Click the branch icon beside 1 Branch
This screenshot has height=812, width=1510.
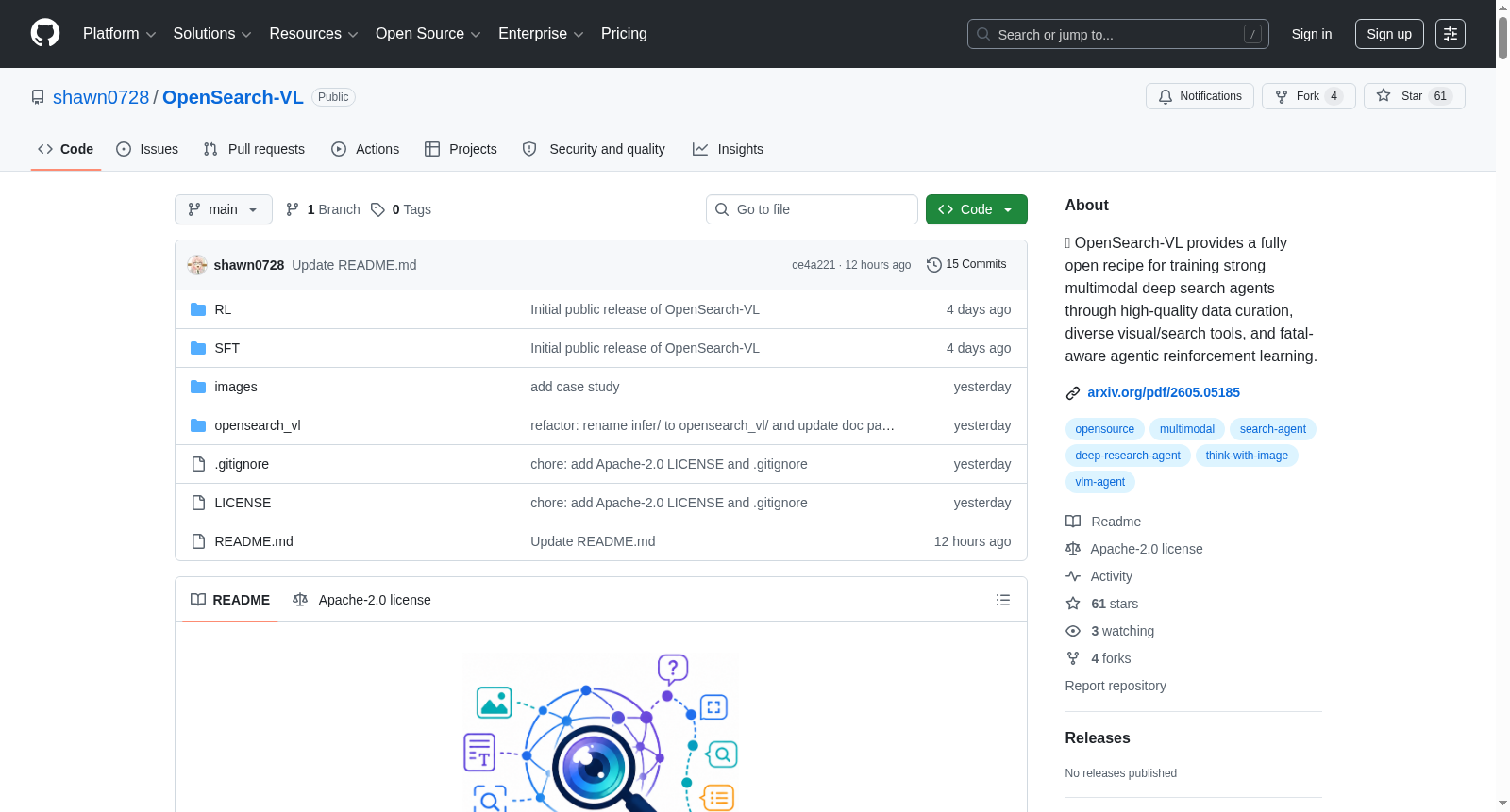click(x=293, y=209)
